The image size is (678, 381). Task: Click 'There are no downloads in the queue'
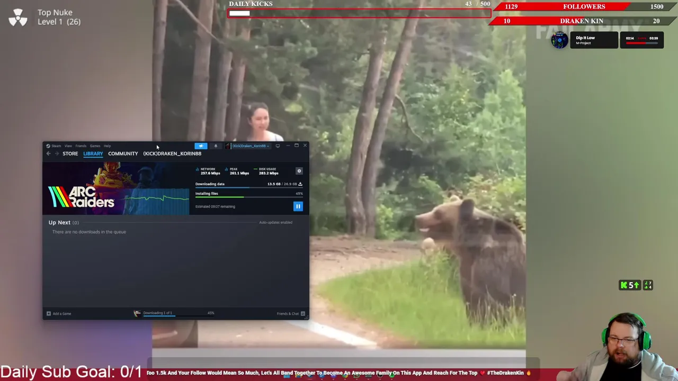(89, 232)
